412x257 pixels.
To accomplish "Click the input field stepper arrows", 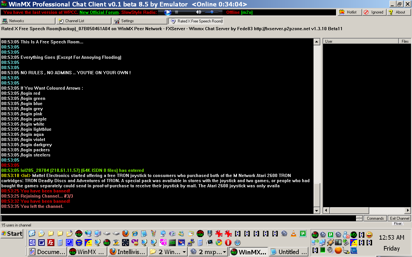I will pos(359,218).
